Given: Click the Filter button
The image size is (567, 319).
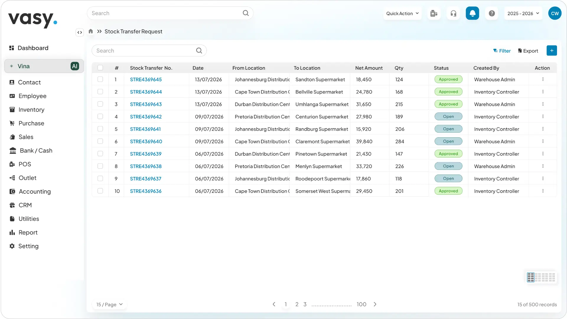Looking at the screenshot, I should 502,51.
